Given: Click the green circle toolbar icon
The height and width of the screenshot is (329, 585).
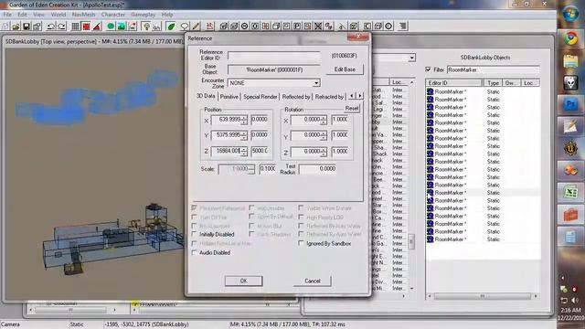Looking at the screenshot, I should 111,27.
